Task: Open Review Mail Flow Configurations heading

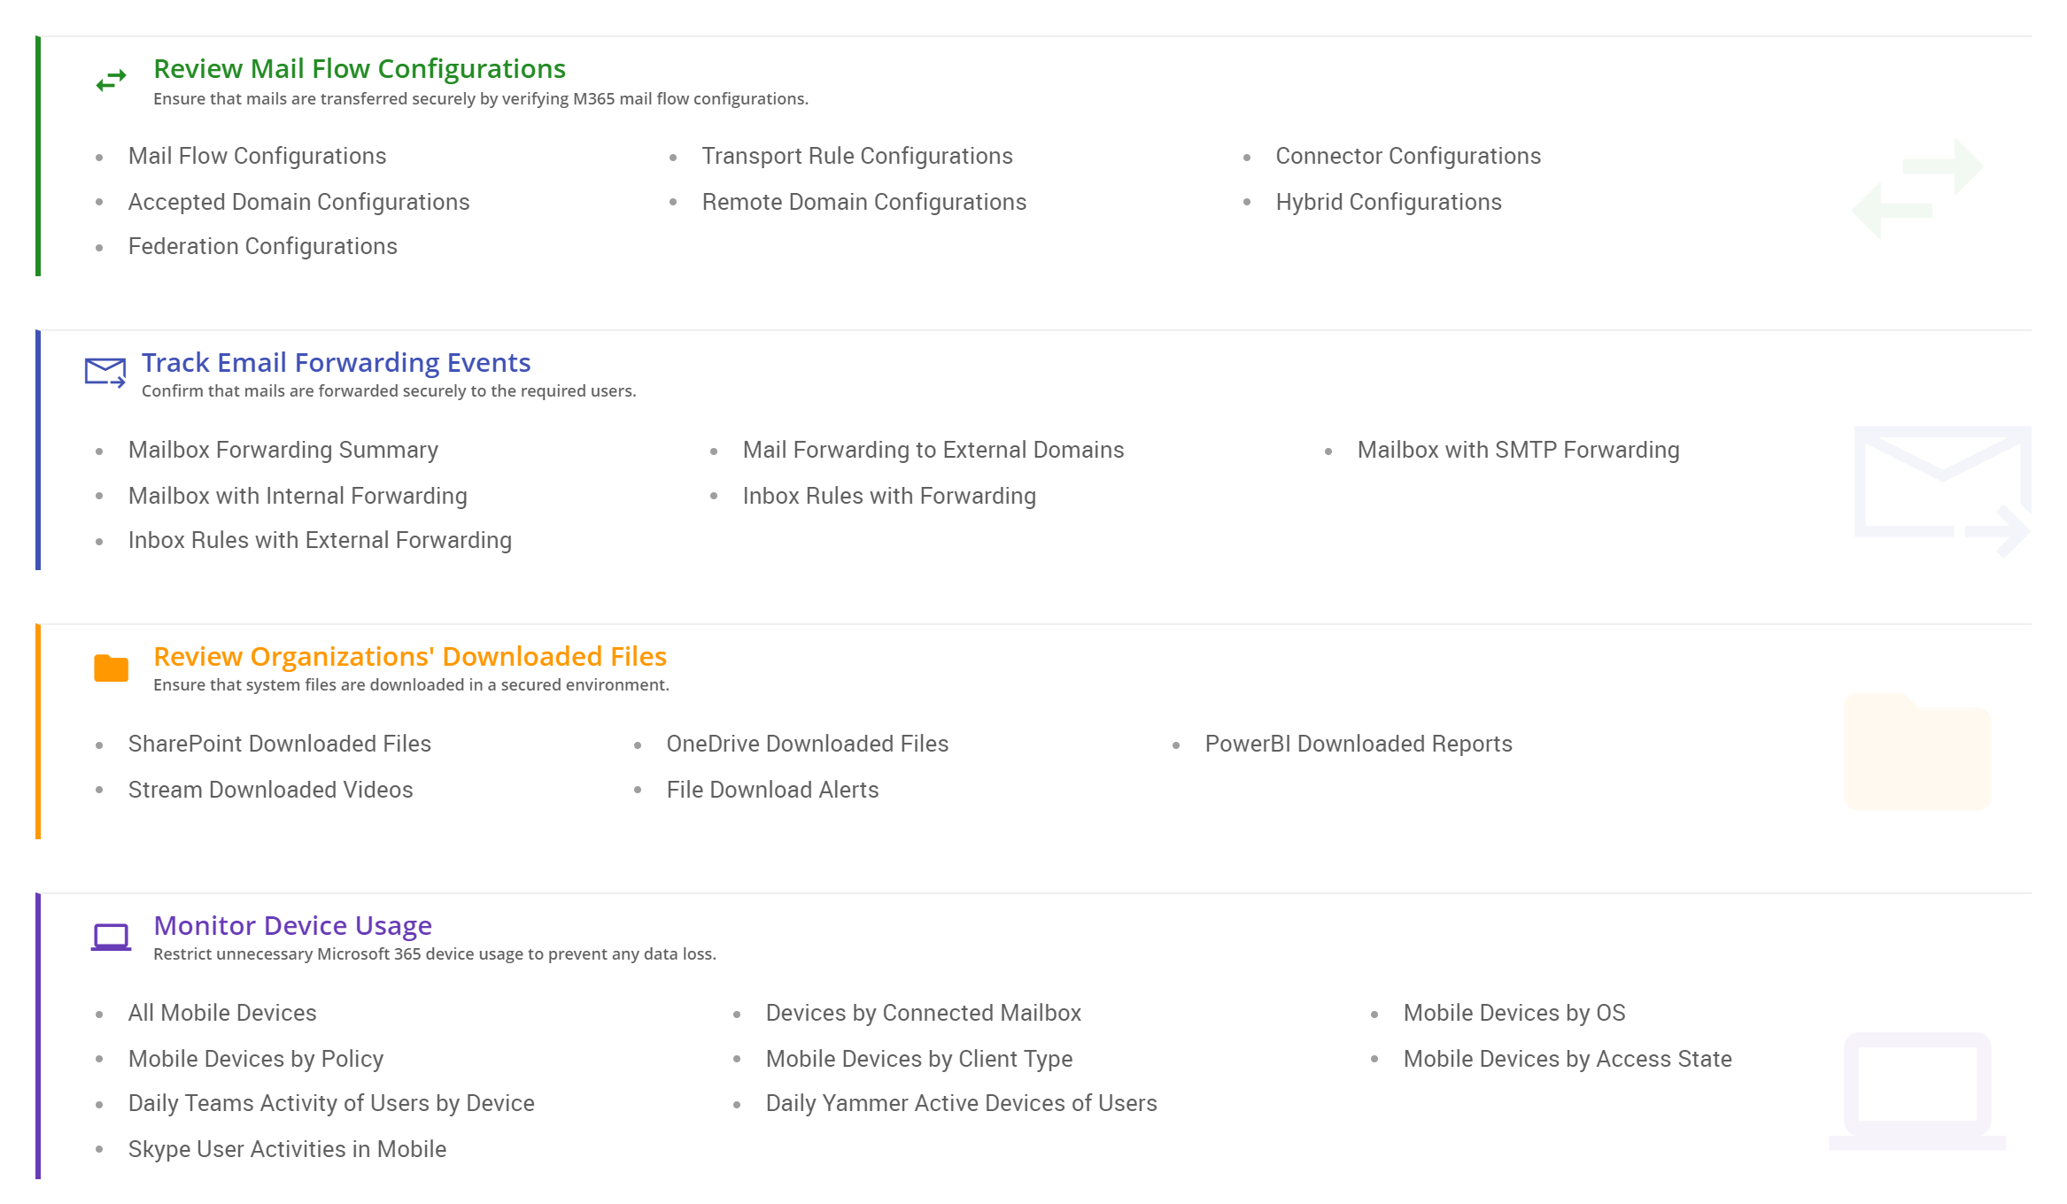Action: 360,68
